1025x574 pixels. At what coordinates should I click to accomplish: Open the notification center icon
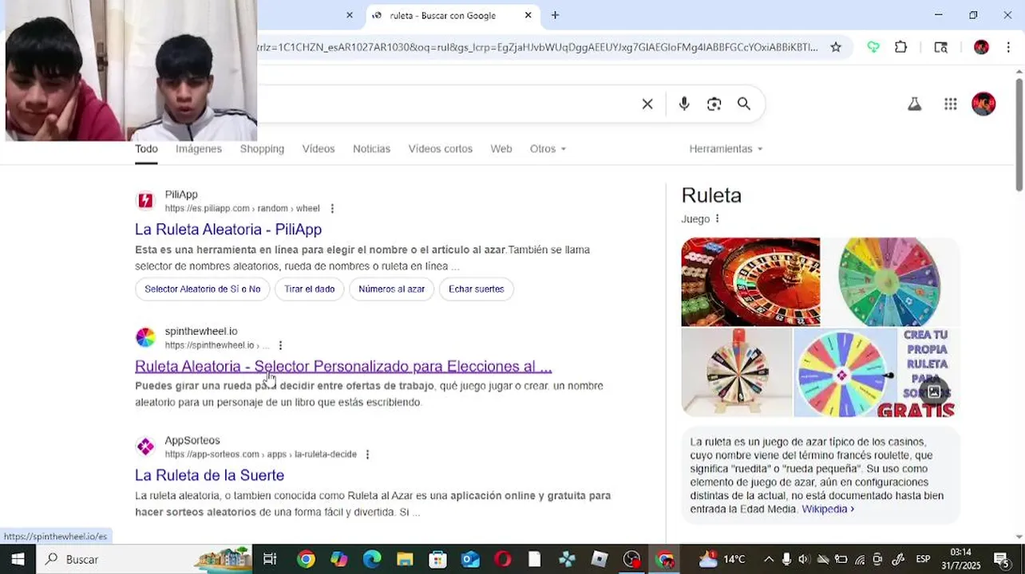coord(1000,559)
